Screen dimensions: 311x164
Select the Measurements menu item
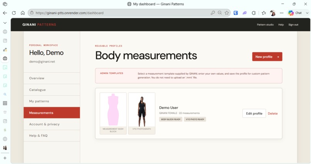52,113
